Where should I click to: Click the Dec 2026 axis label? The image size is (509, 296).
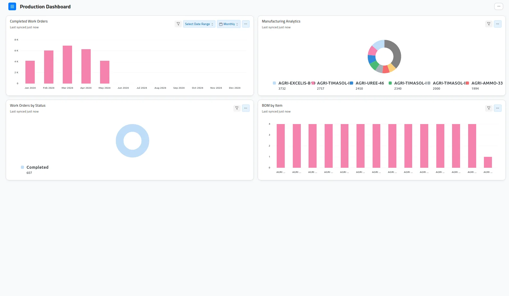[x=235, y=88]
